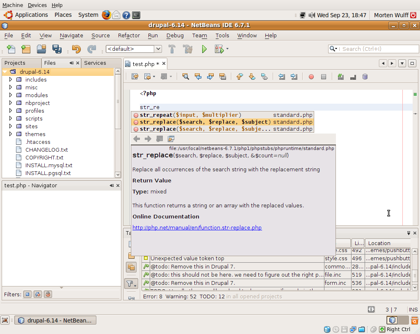
Task: Click the Debug Main Project icon
Action: point(219,49)
